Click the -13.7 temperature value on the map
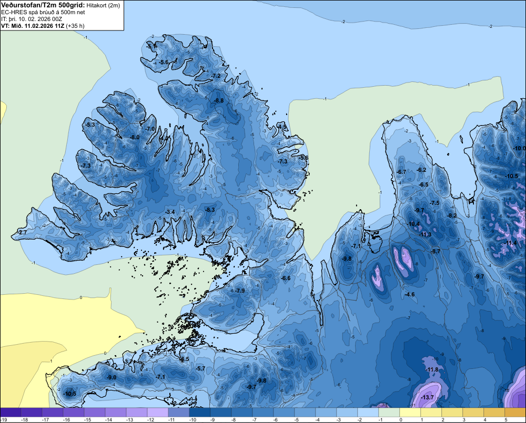Viewport: 526px width, 423px height. (427, 397)
